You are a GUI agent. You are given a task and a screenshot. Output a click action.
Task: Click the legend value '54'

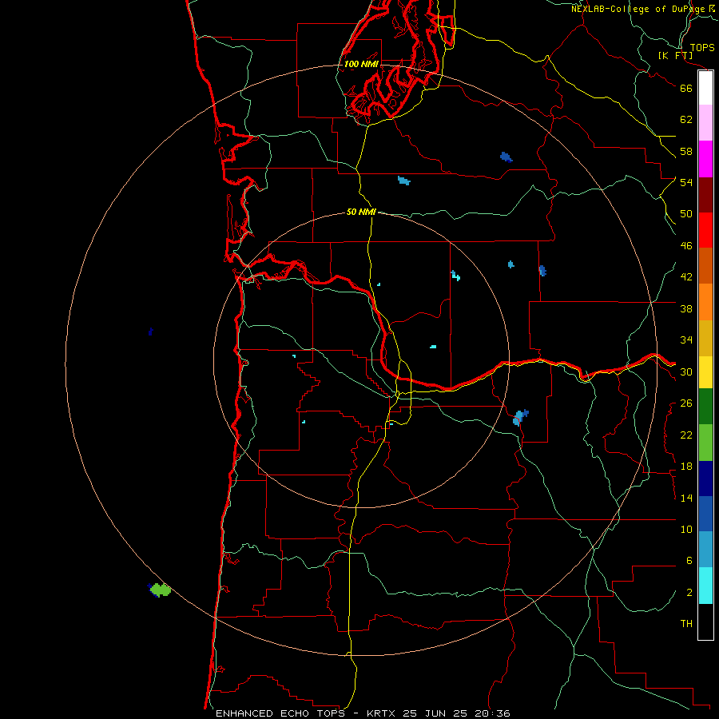686,182
